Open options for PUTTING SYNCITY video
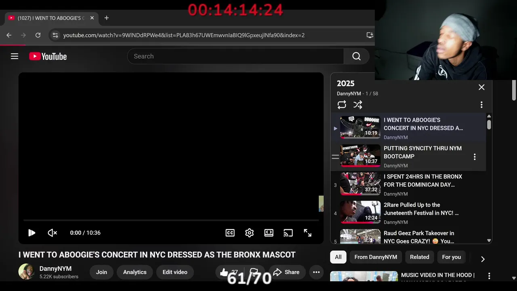The height and width of the screenshot is (291, 517). 475,156
